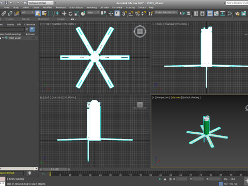The image size is (248, 186).
Task: Open Scene Explorer Customize menu
Action: 29,24
